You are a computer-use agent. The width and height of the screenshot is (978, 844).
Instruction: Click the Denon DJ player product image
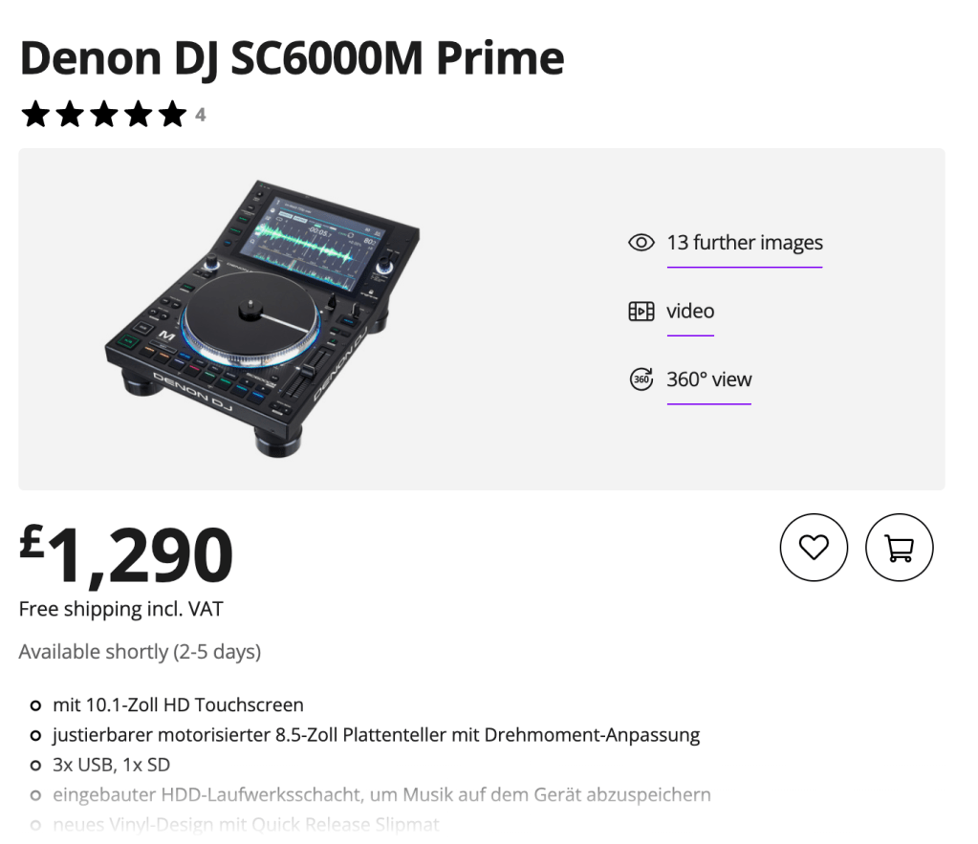(x=262, y=317)
